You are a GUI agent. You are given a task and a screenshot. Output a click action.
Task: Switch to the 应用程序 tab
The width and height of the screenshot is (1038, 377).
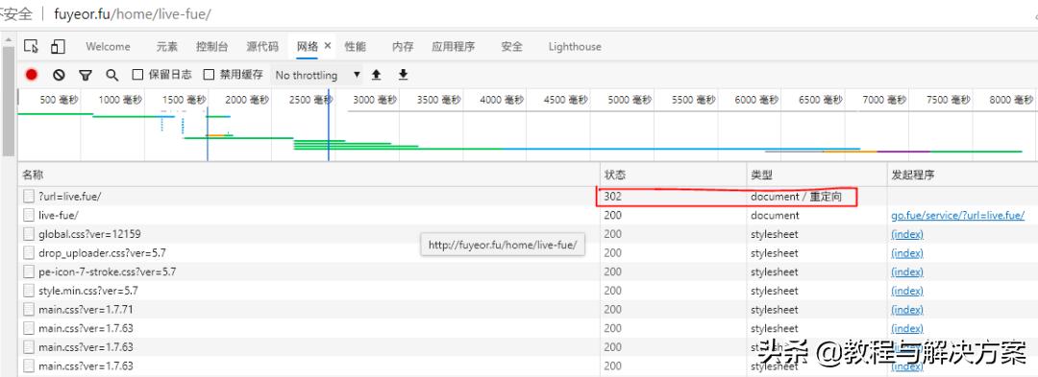(454, 46)
